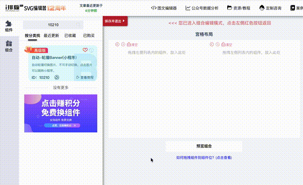Viewport: 303px width, 185px height.
Task: Open the 如何拖拽组件到组件位 help link
Action: tap(204, 158)
